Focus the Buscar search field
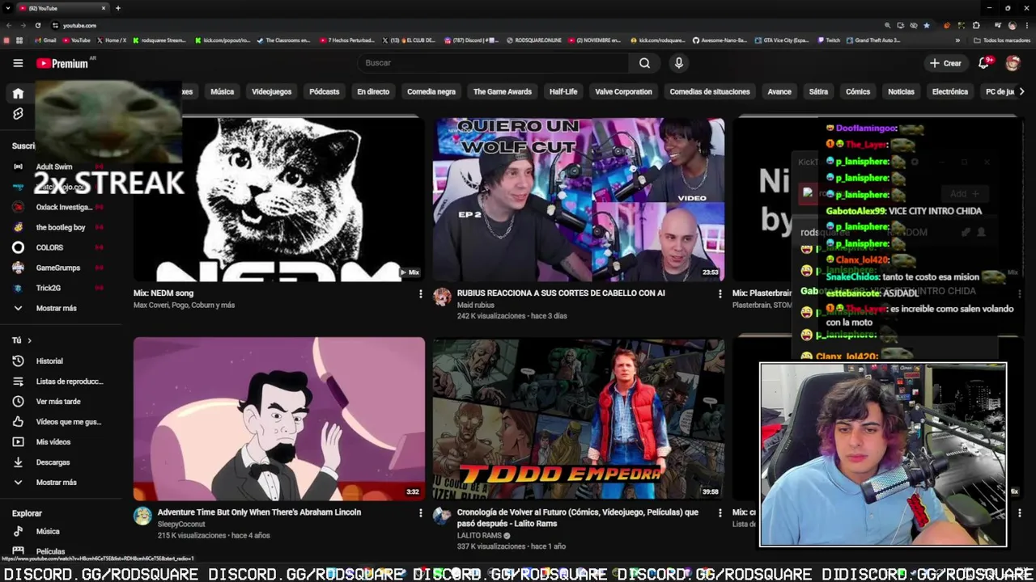Viewport: 1036px width, 582px height. point(492,63)
